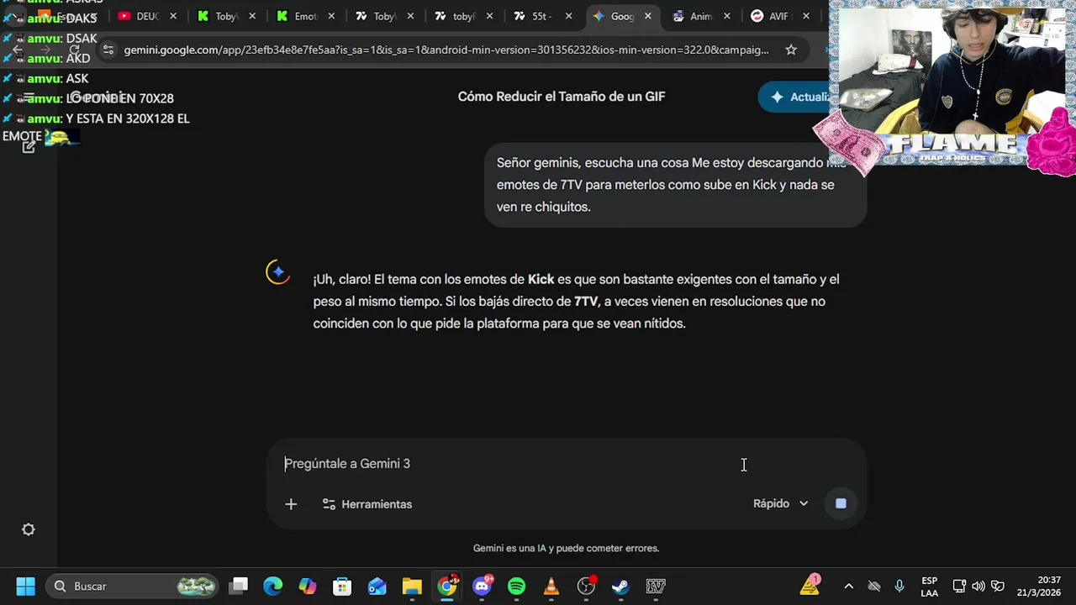Click the Actualizar upgrade button
This screenshot has width=1076, height=605.
pyautogui.click(x=794, y=97)
